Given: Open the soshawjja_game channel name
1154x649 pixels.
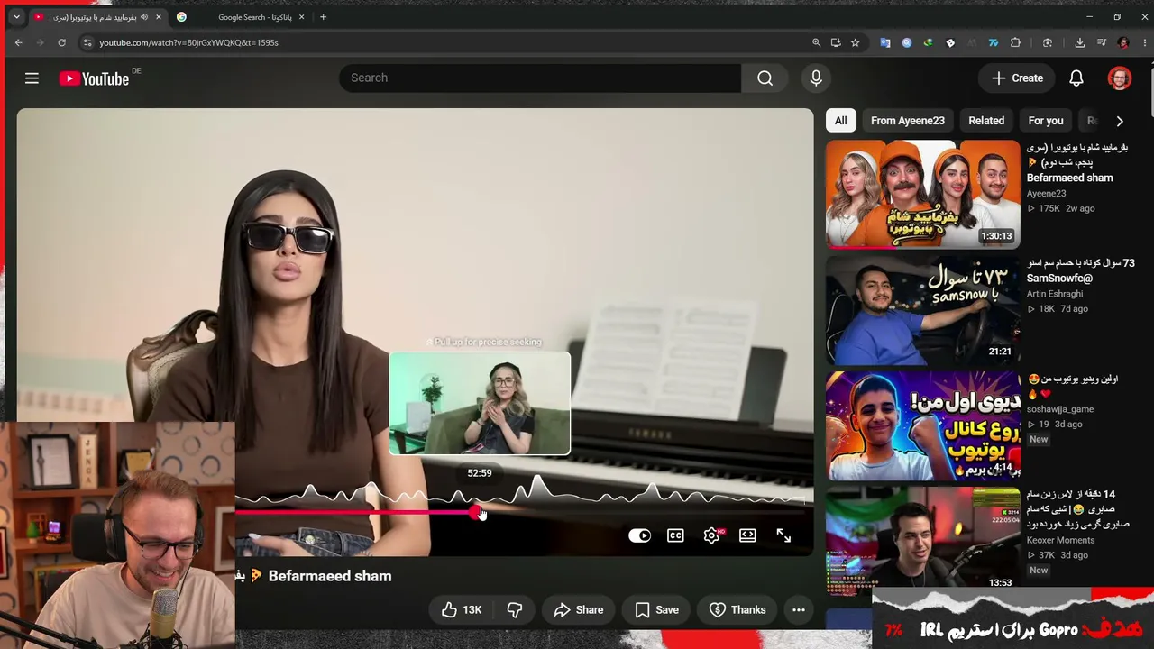Looking at the screenshot, I should point(1060,409).
